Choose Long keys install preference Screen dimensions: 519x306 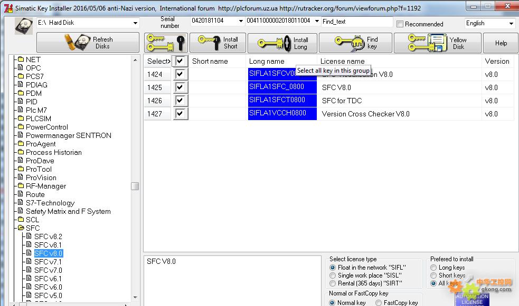(433, 268)
